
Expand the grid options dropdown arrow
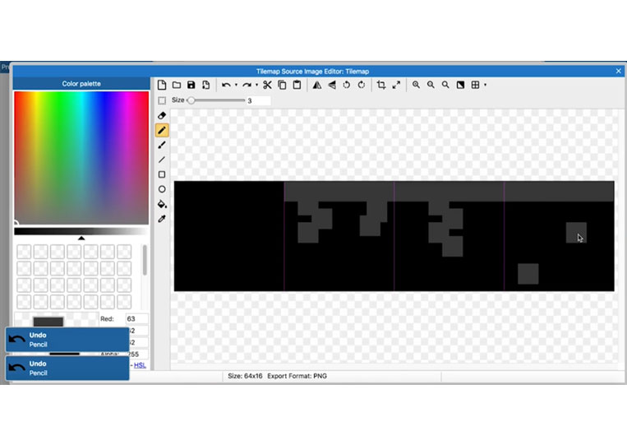click(486, 85)
